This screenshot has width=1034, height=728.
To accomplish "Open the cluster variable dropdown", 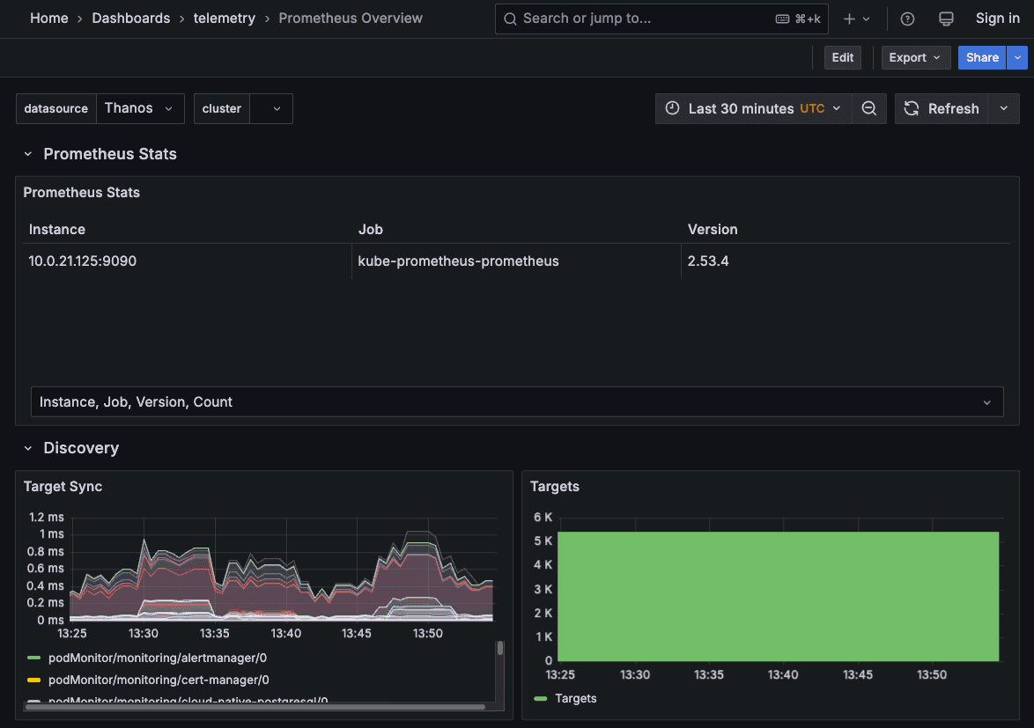I will coord(271,108).
